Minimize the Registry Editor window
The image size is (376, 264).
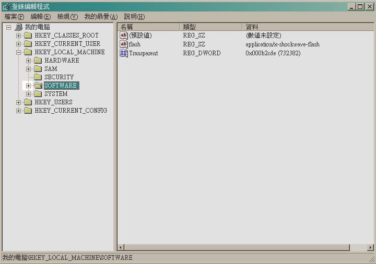(351, 7)
